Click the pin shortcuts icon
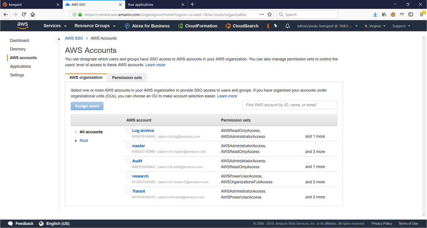Image resolution: width=427 pixels, height=228 pixels. click(x=276, y=26)
